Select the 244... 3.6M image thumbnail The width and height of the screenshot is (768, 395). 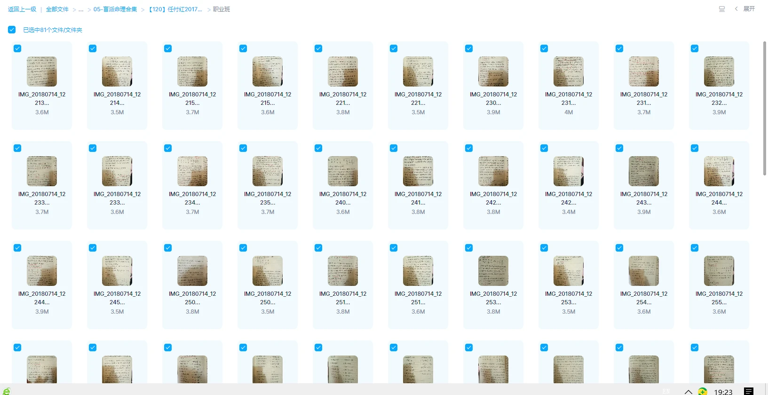[x=719, y=171]
